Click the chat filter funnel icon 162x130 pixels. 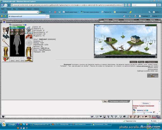[101, 117]
